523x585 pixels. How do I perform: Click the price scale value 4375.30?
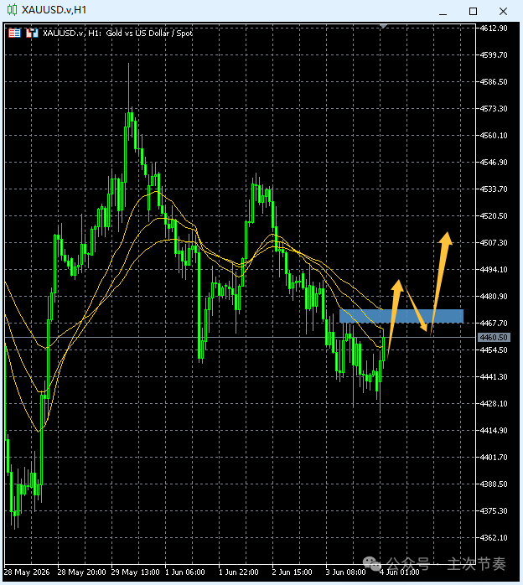[494, 511]
